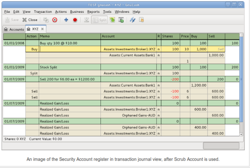Click the 'Stock Split' description cell
This screenshot has width=250, height=168.
[70, 67]
